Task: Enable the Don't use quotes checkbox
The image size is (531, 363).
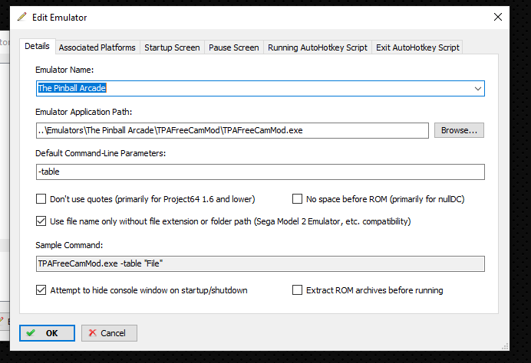Action: 41,199
